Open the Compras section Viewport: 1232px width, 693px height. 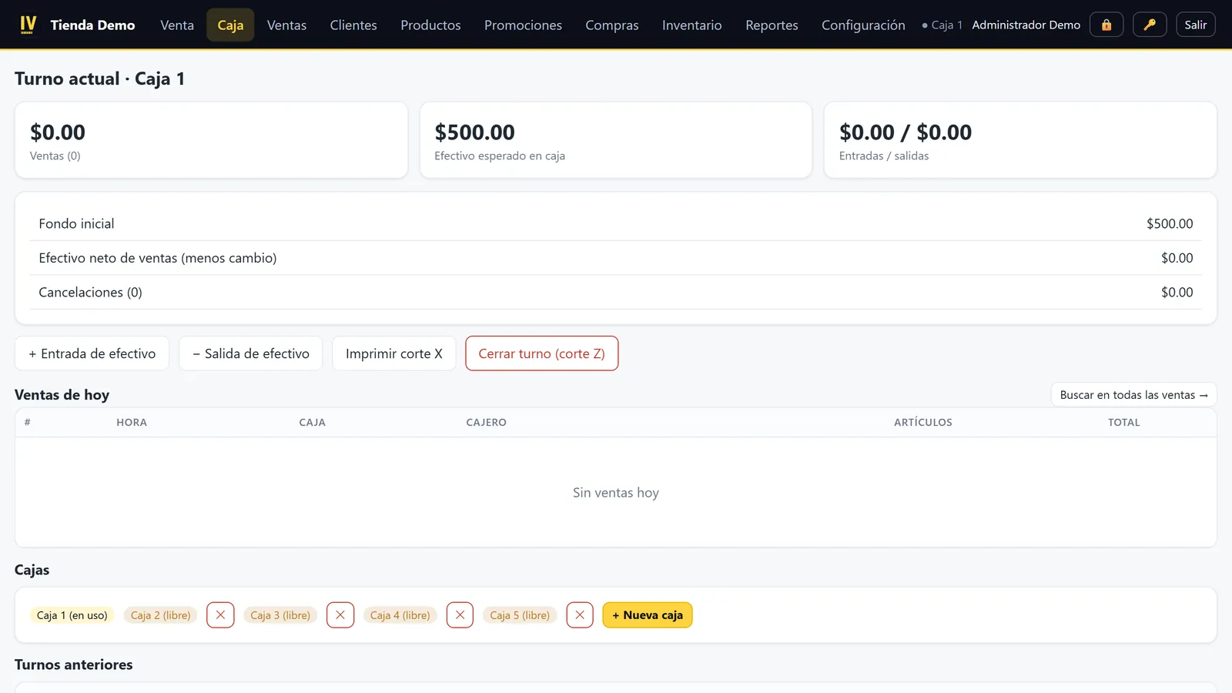coord(612,25)
